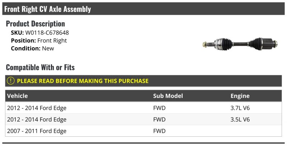
Task: Click the Sub Model column header
Action: (x=168, y=96)
